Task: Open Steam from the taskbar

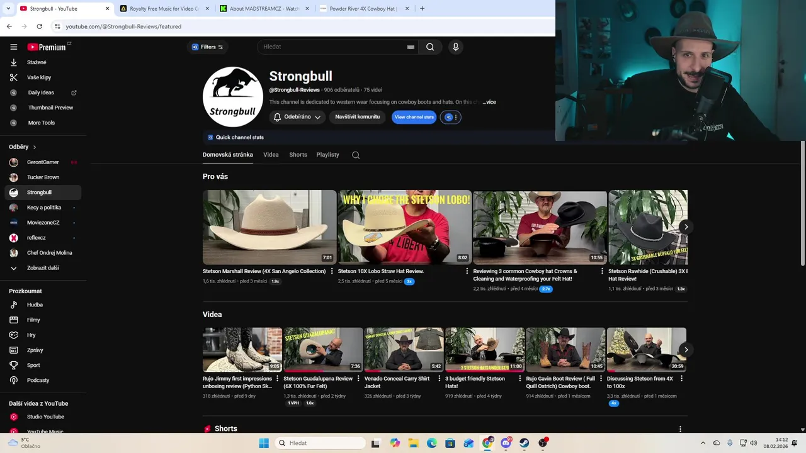Action: (x=524, y=443)
